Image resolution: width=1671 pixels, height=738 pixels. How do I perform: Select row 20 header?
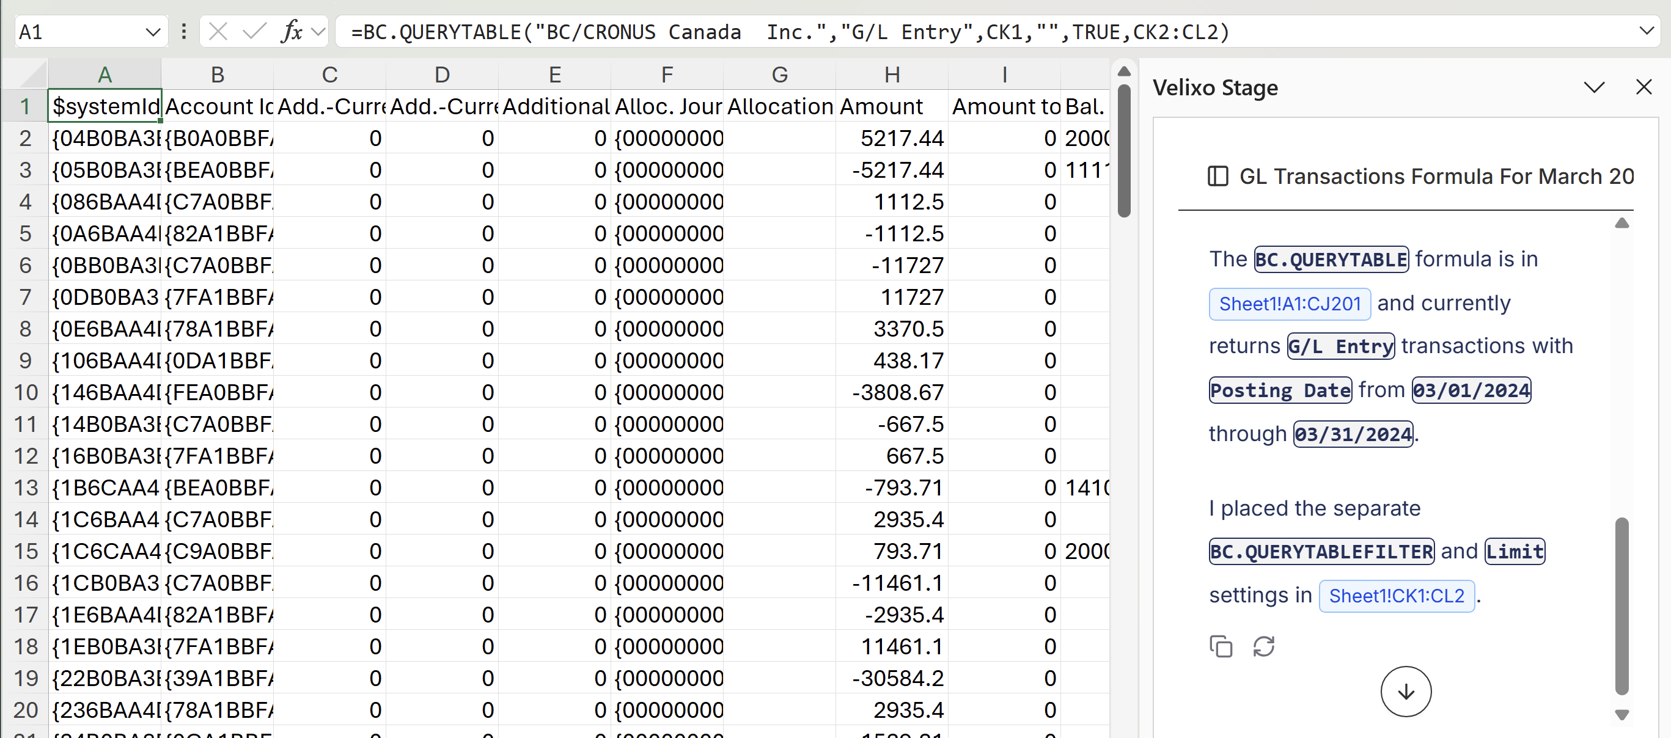[x=24, y=710]
